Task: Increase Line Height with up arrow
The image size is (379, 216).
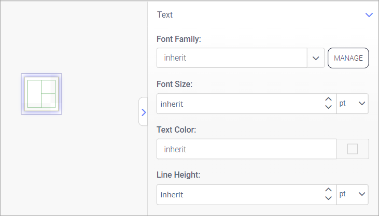Action: tap(328, 191)
